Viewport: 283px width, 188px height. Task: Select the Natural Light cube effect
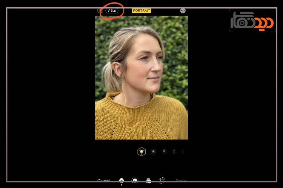pos(141,152)
